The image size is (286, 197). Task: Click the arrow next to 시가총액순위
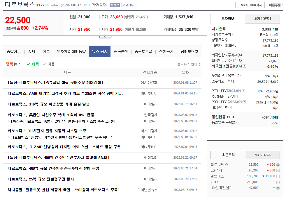coord(232,34)
